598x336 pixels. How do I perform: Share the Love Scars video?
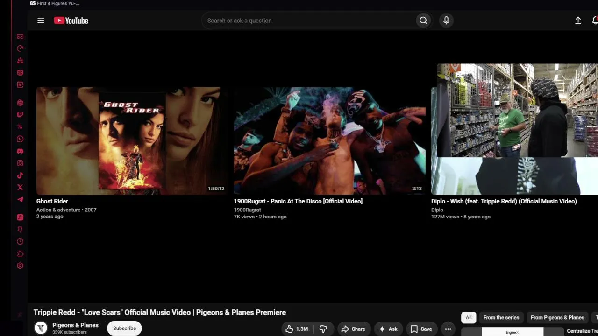click(x=353, y=329)
